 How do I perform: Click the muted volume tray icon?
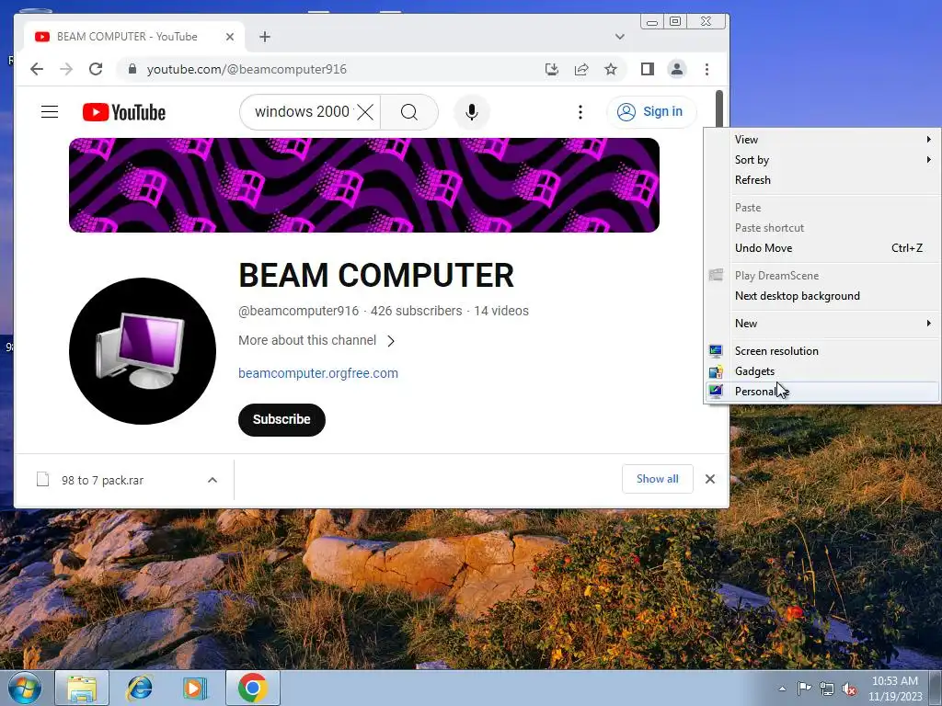click(849, 689)
